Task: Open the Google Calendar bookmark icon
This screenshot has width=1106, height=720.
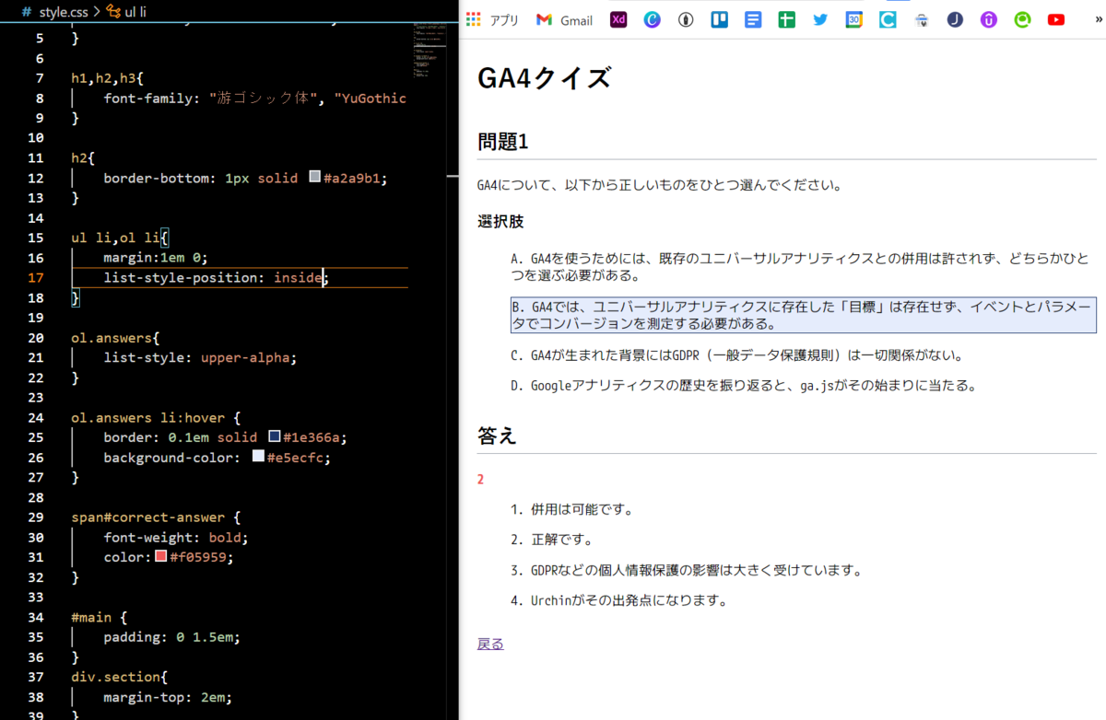Action: [853, 19]
